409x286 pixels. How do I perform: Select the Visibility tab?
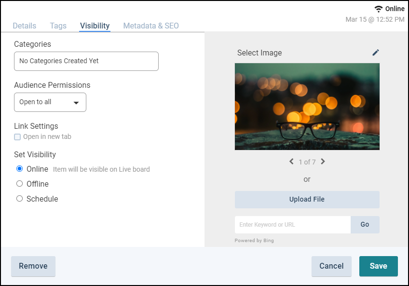tap(95, 26)
